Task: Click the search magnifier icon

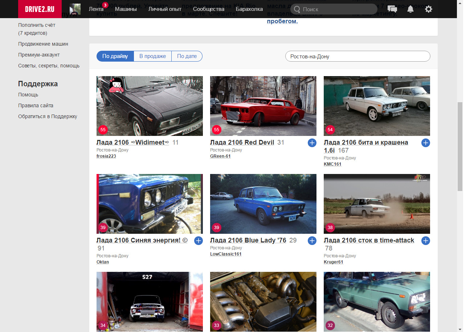Action: tap(297, 9)
